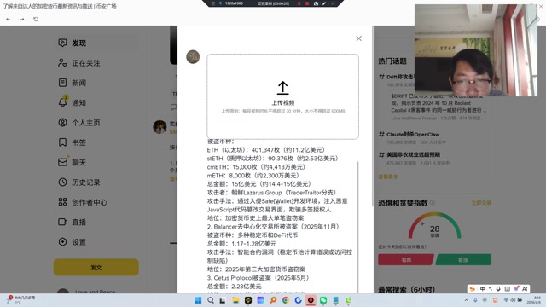Click the 直播 camera icon
Screen dimensions: 546x307
click(62, 222)
